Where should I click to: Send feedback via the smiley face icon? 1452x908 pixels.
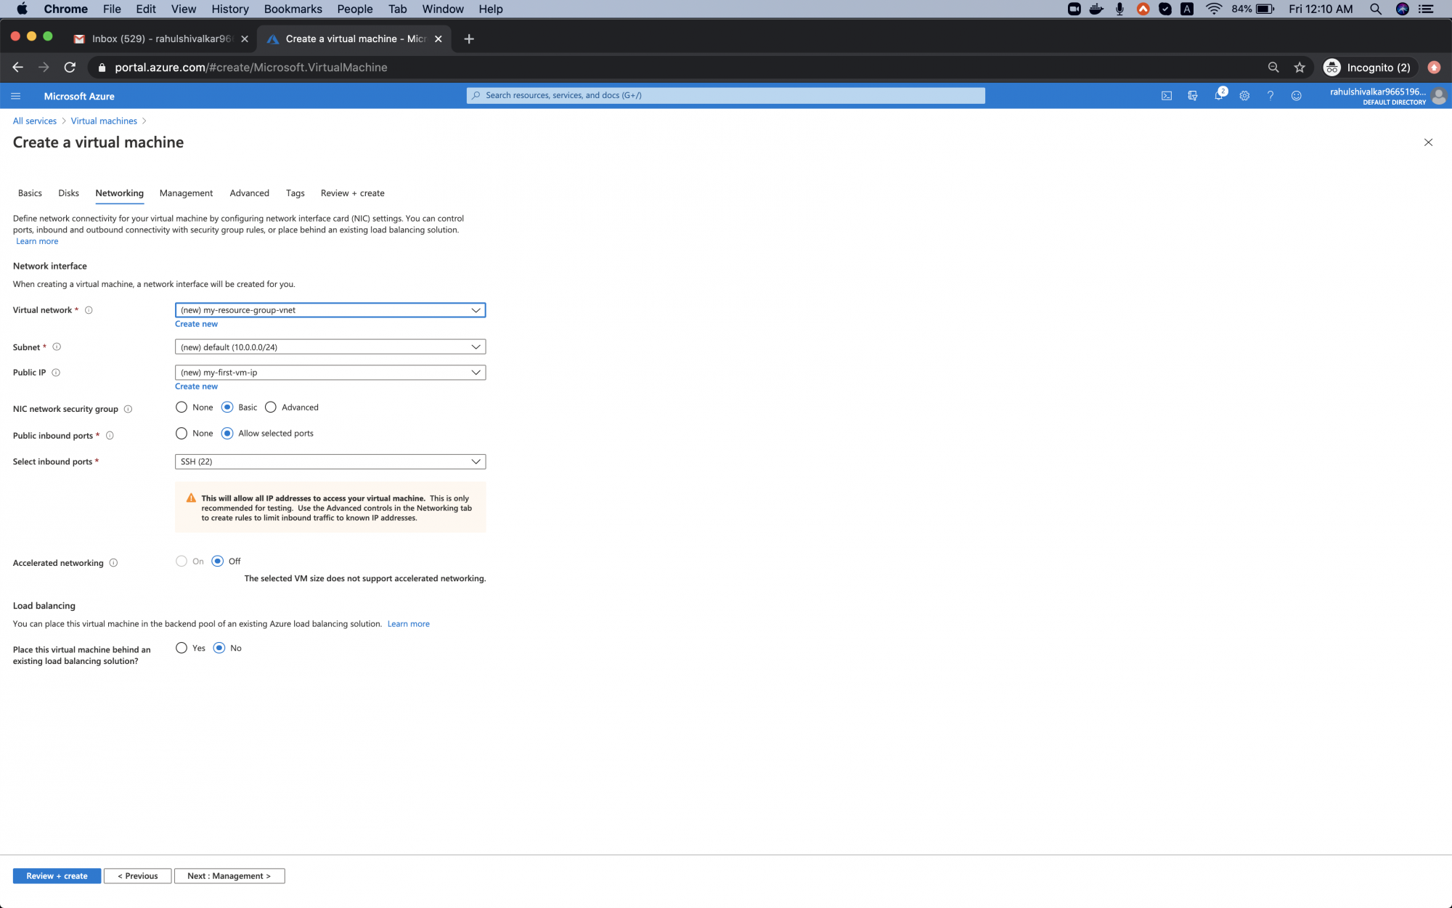point(1297,95)
